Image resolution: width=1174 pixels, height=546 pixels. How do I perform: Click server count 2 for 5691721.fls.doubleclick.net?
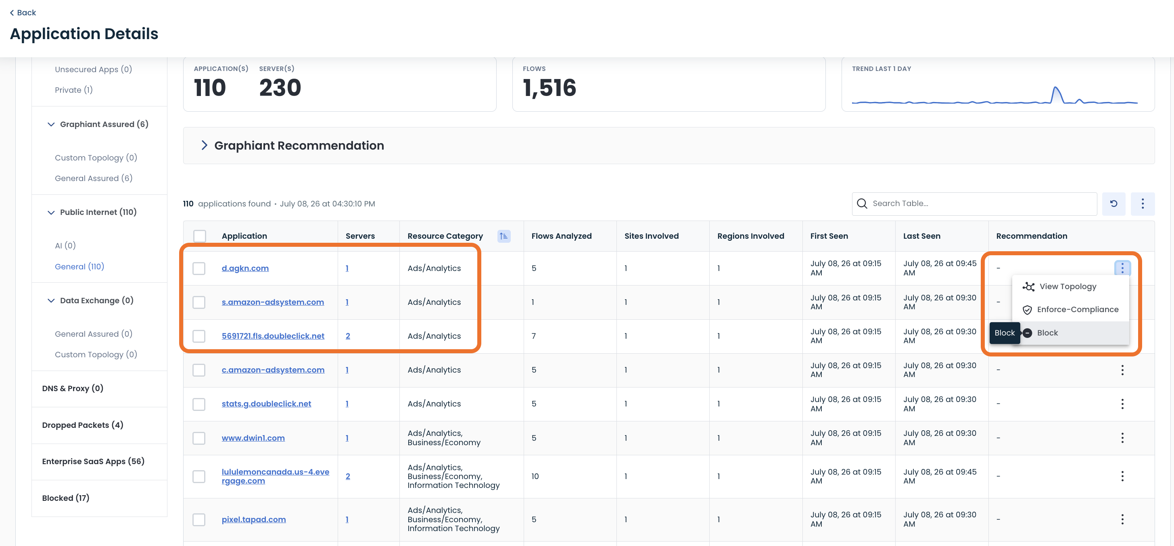pyautogui.click(x=348, y=336)
